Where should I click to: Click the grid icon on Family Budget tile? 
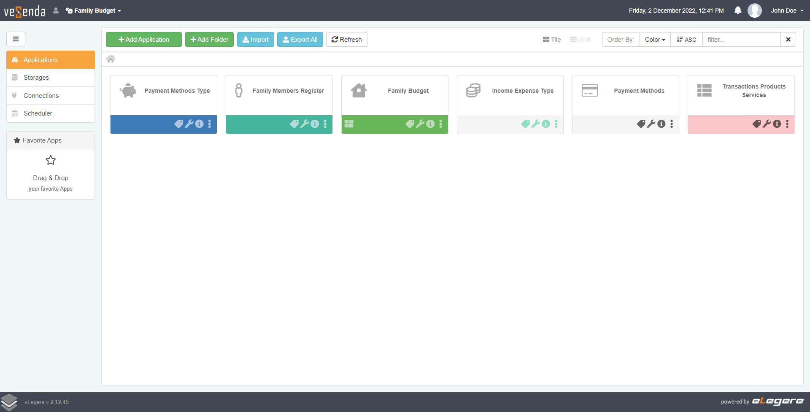click(349, 124)
